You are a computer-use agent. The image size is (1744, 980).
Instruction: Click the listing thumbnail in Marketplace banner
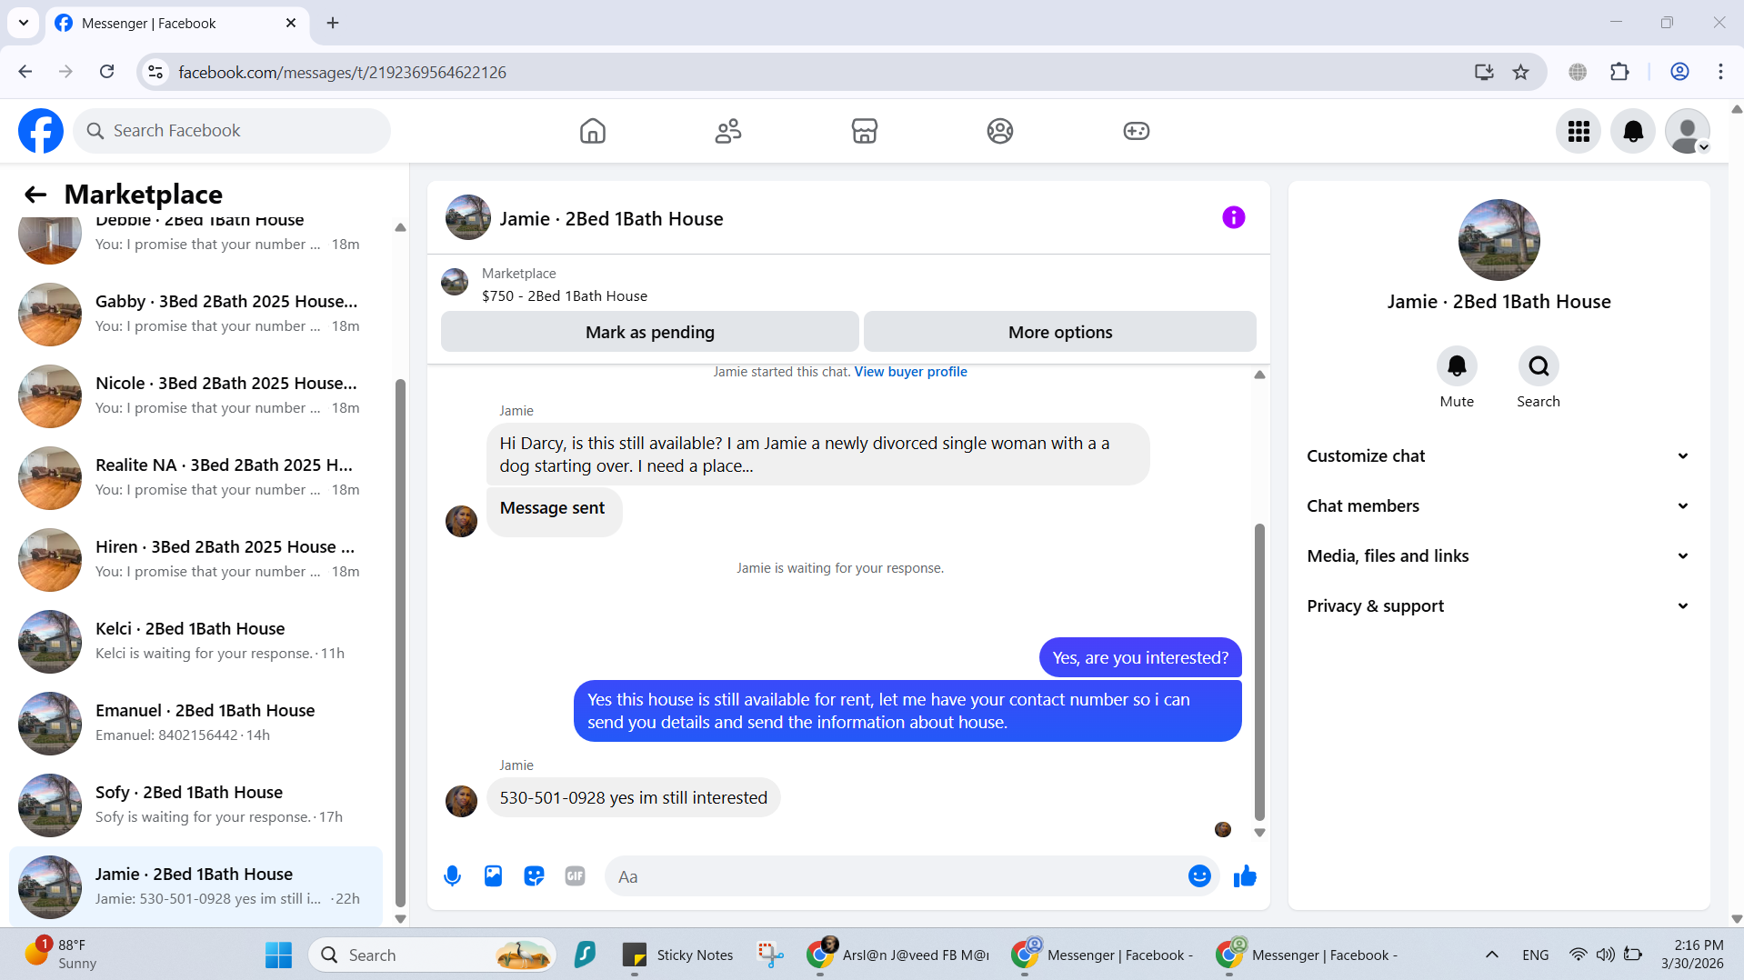(x=455, y=283)
